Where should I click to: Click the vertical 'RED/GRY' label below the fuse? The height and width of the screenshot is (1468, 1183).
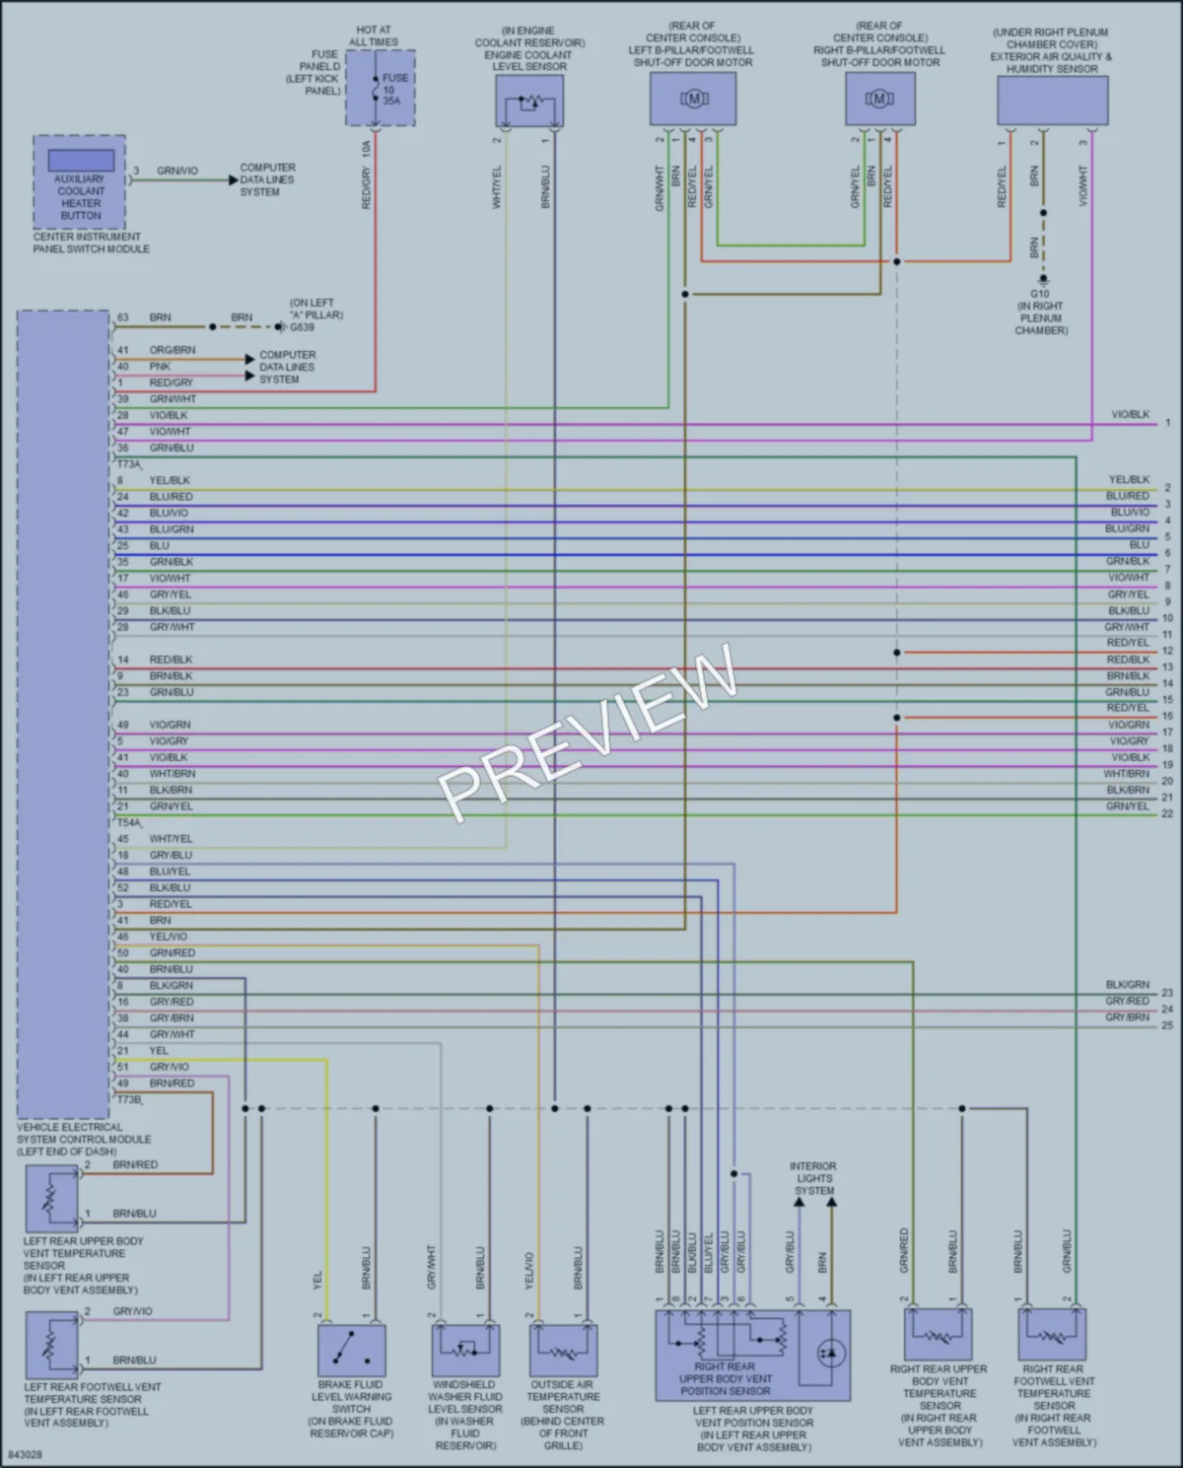(x=367, y=187)
